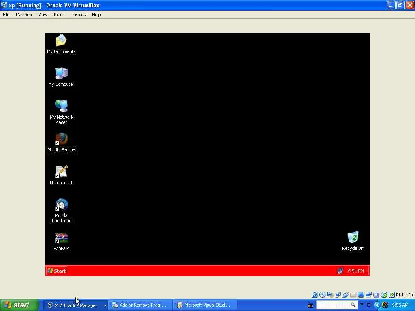Click the guest tray network icon

click(340, 271)
